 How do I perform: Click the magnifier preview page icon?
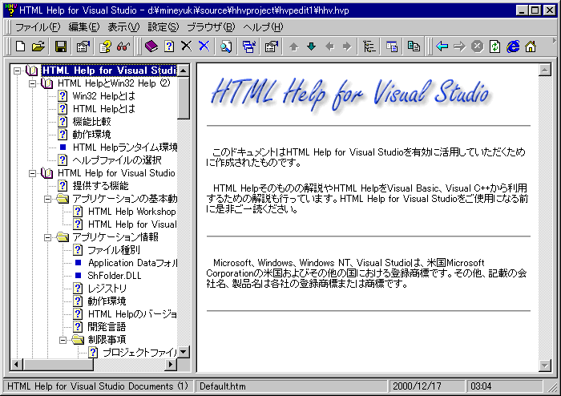point(226,46)
